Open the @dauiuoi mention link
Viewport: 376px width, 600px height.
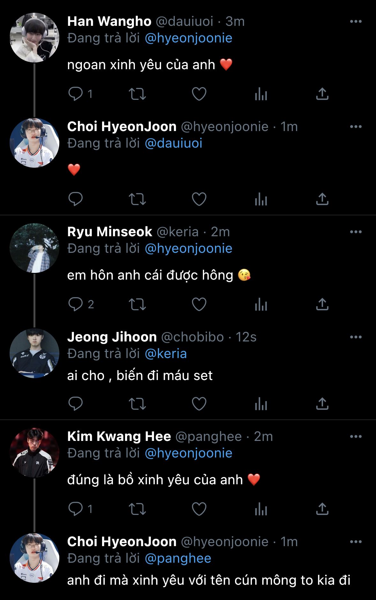[173, 143]
